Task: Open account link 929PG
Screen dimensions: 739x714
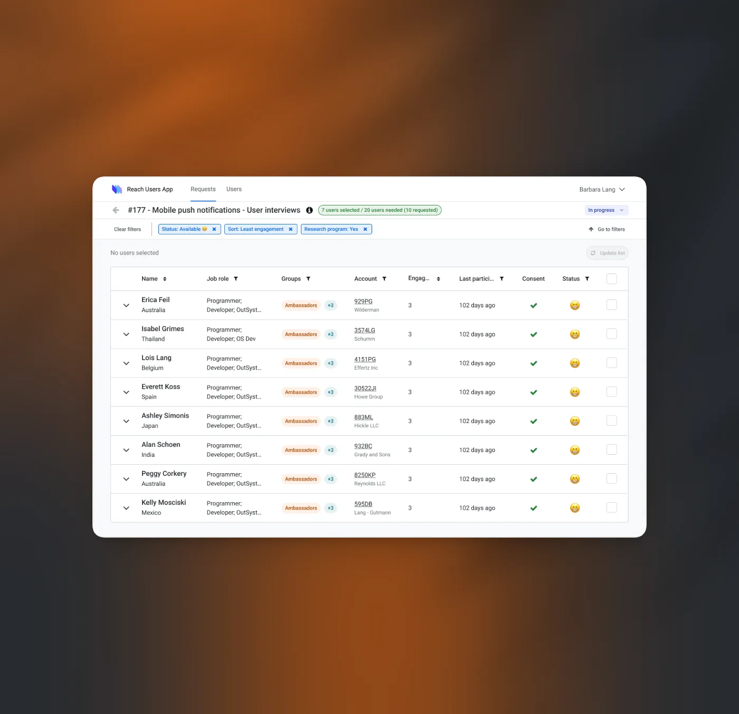Action: [x=363, y=302]
